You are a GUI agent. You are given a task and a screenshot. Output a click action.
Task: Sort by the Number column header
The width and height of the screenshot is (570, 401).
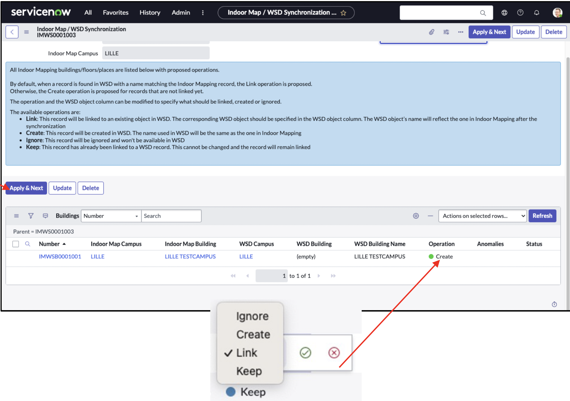tap(49, 244)
